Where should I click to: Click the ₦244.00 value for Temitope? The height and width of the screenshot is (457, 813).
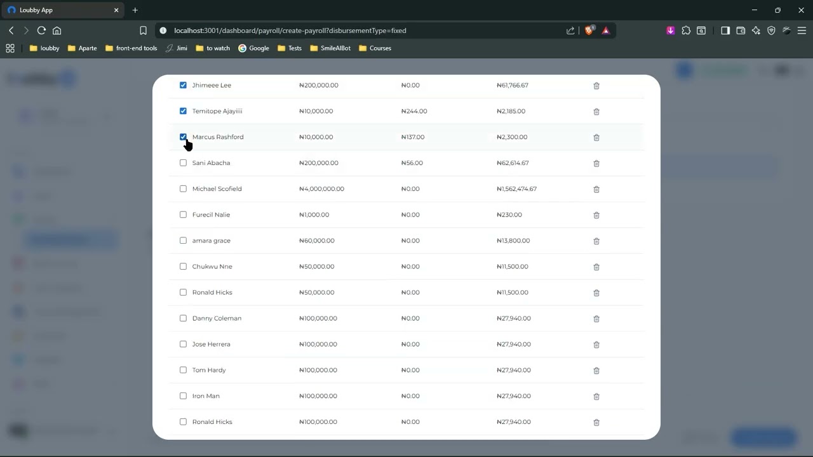coord(414,111)
